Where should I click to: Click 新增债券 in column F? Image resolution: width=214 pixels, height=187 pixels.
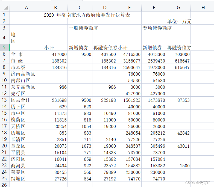tap(154, 48)
